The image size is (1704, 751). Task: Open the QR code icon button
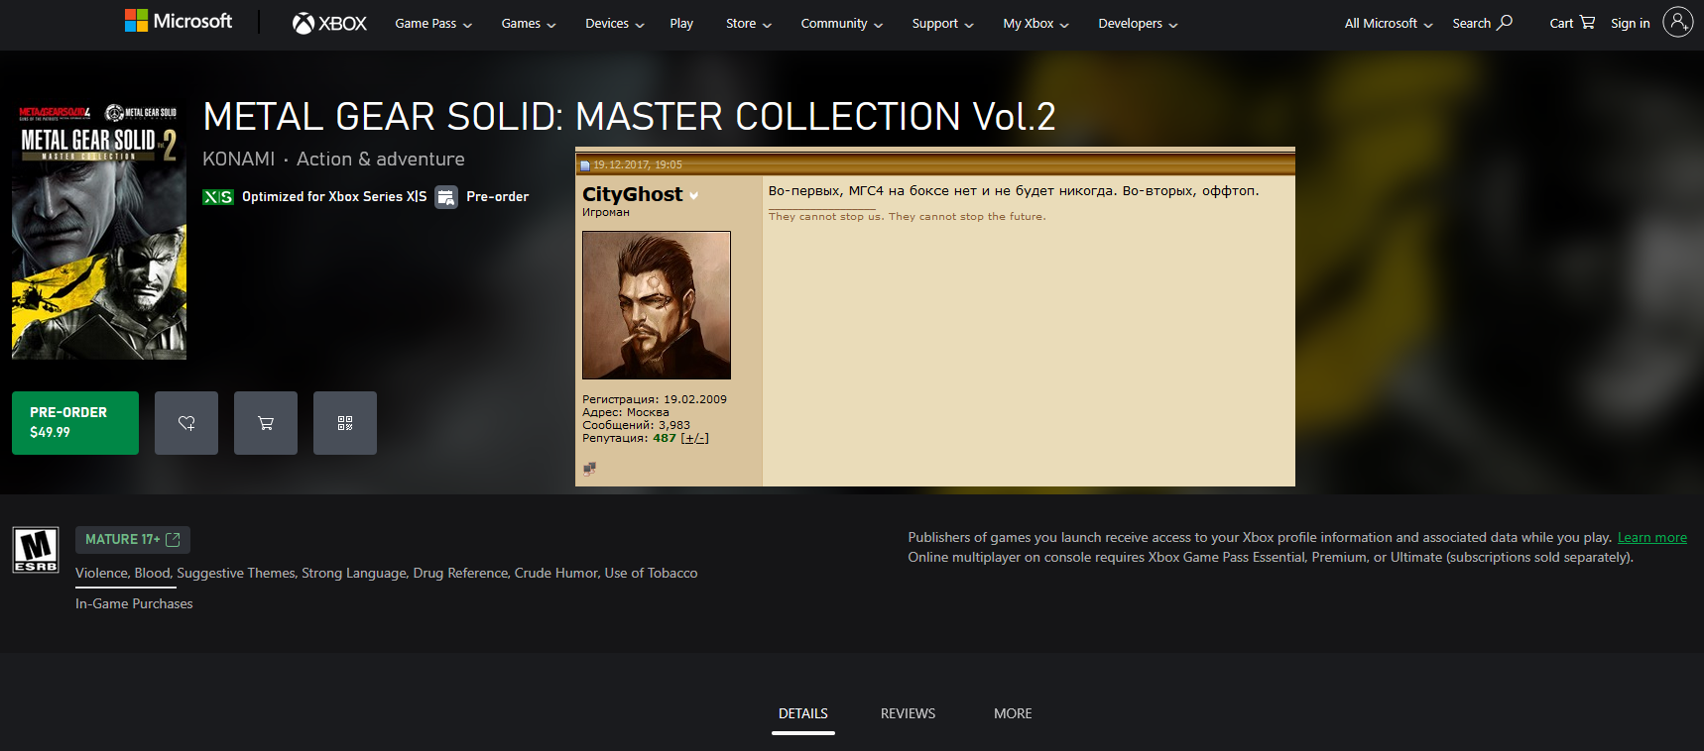click(x=345, y=423)
